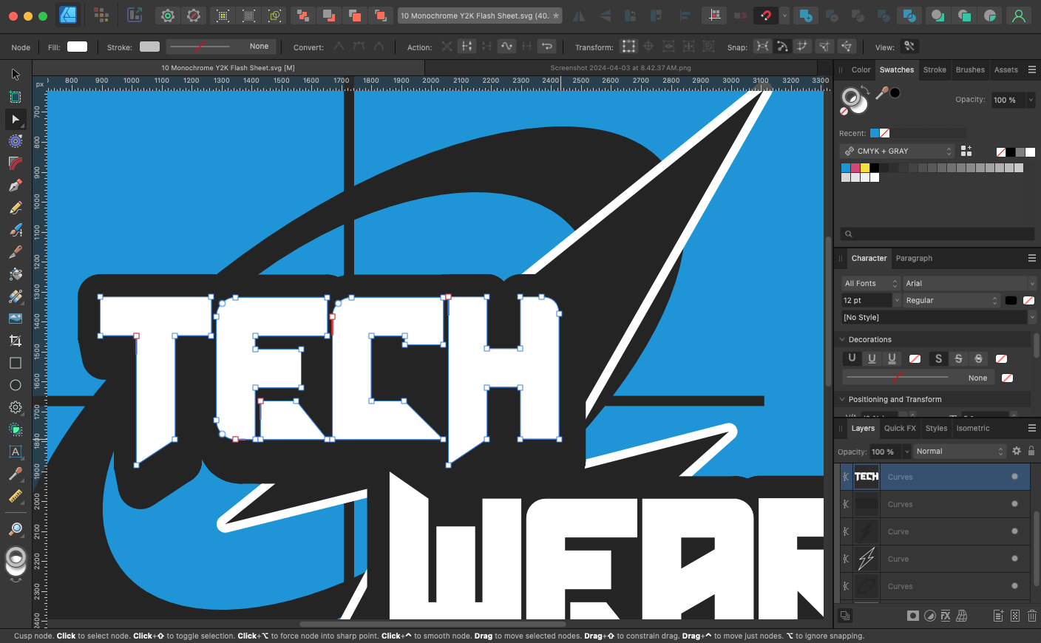Select the Pen tool in the toolbar
The image size is (1041, 643).
[x=15, y=186]
